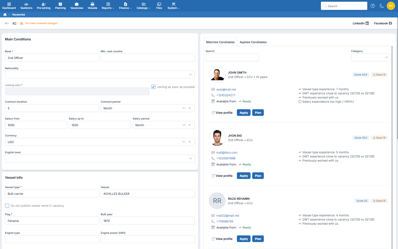This screenshot has height=249, width=398.
Task: Open the Catalogs menu
Action: 143,6
